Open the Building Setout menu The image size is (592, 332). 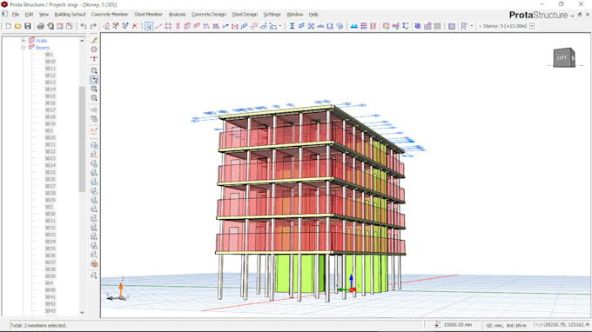(x=70, y=14)
